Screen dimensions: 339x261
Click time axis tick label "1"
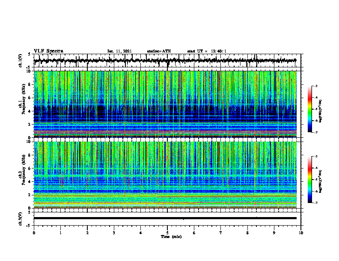click(60, 233)
